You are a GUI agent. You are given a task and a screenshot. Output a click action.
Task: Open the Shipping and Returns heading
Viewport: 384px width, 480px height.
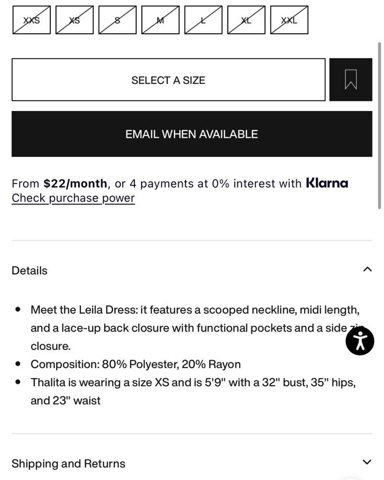69,464
